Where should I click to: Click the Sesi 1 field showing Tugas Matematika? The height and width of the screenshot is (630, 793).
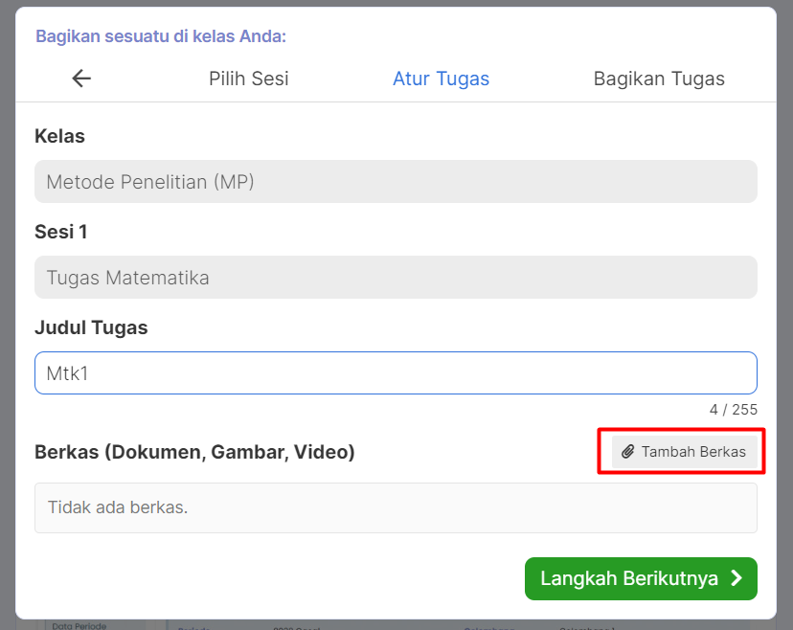tap(396, 278)
